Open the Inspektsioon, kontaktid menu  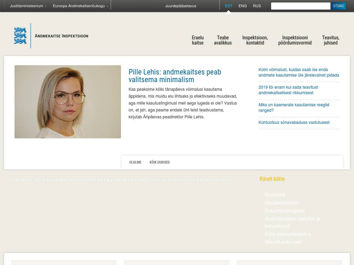(255, 40)
